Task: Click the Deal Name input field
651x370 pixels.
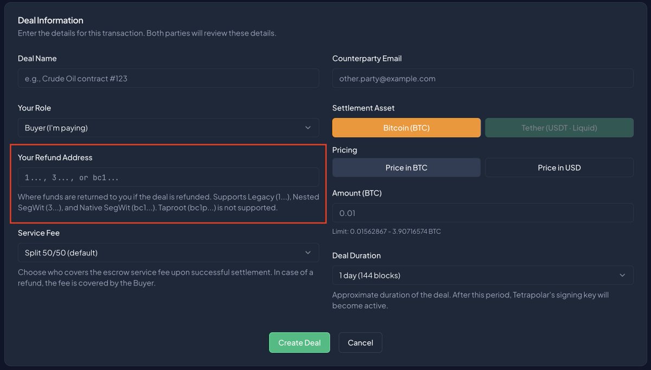Action: pos(168,78)
